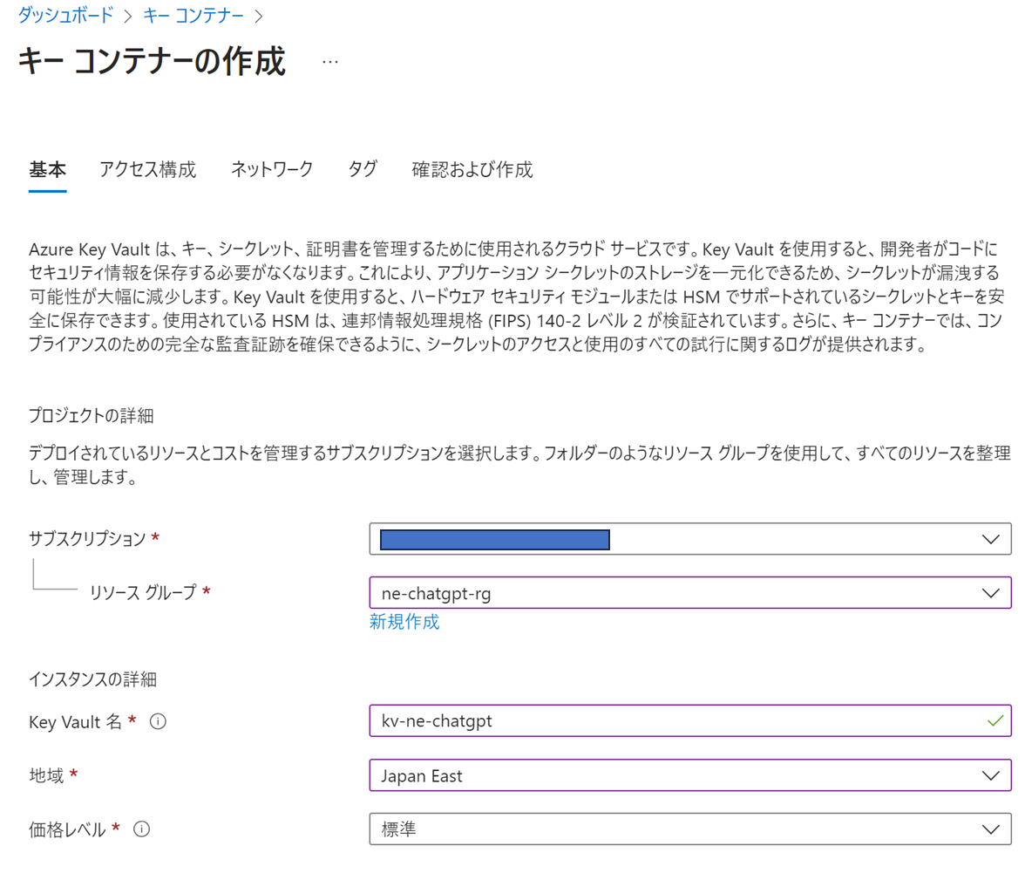
Task: Expand the リソース グループ dropdown showing ne-chatgpt-rg
Action: 689,593
